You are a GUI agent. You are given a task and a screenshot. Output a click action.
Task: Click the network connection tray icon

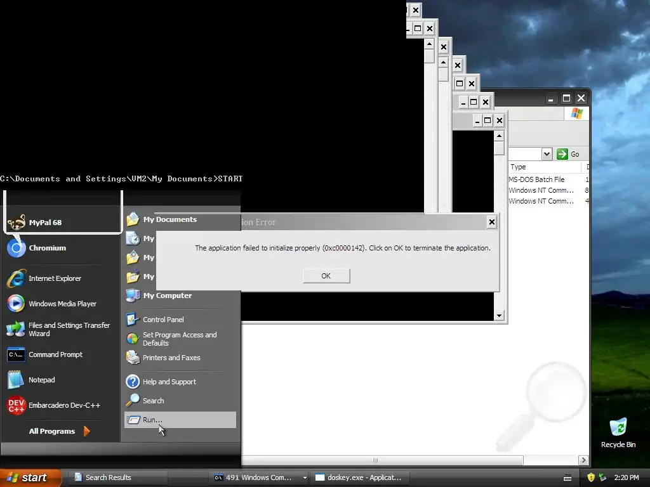[602, 477]
